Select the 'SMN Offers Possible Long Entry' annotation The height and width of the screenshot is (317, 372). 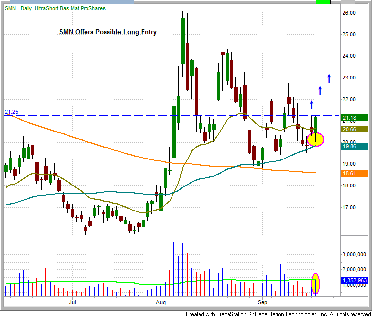pos(108,32)
